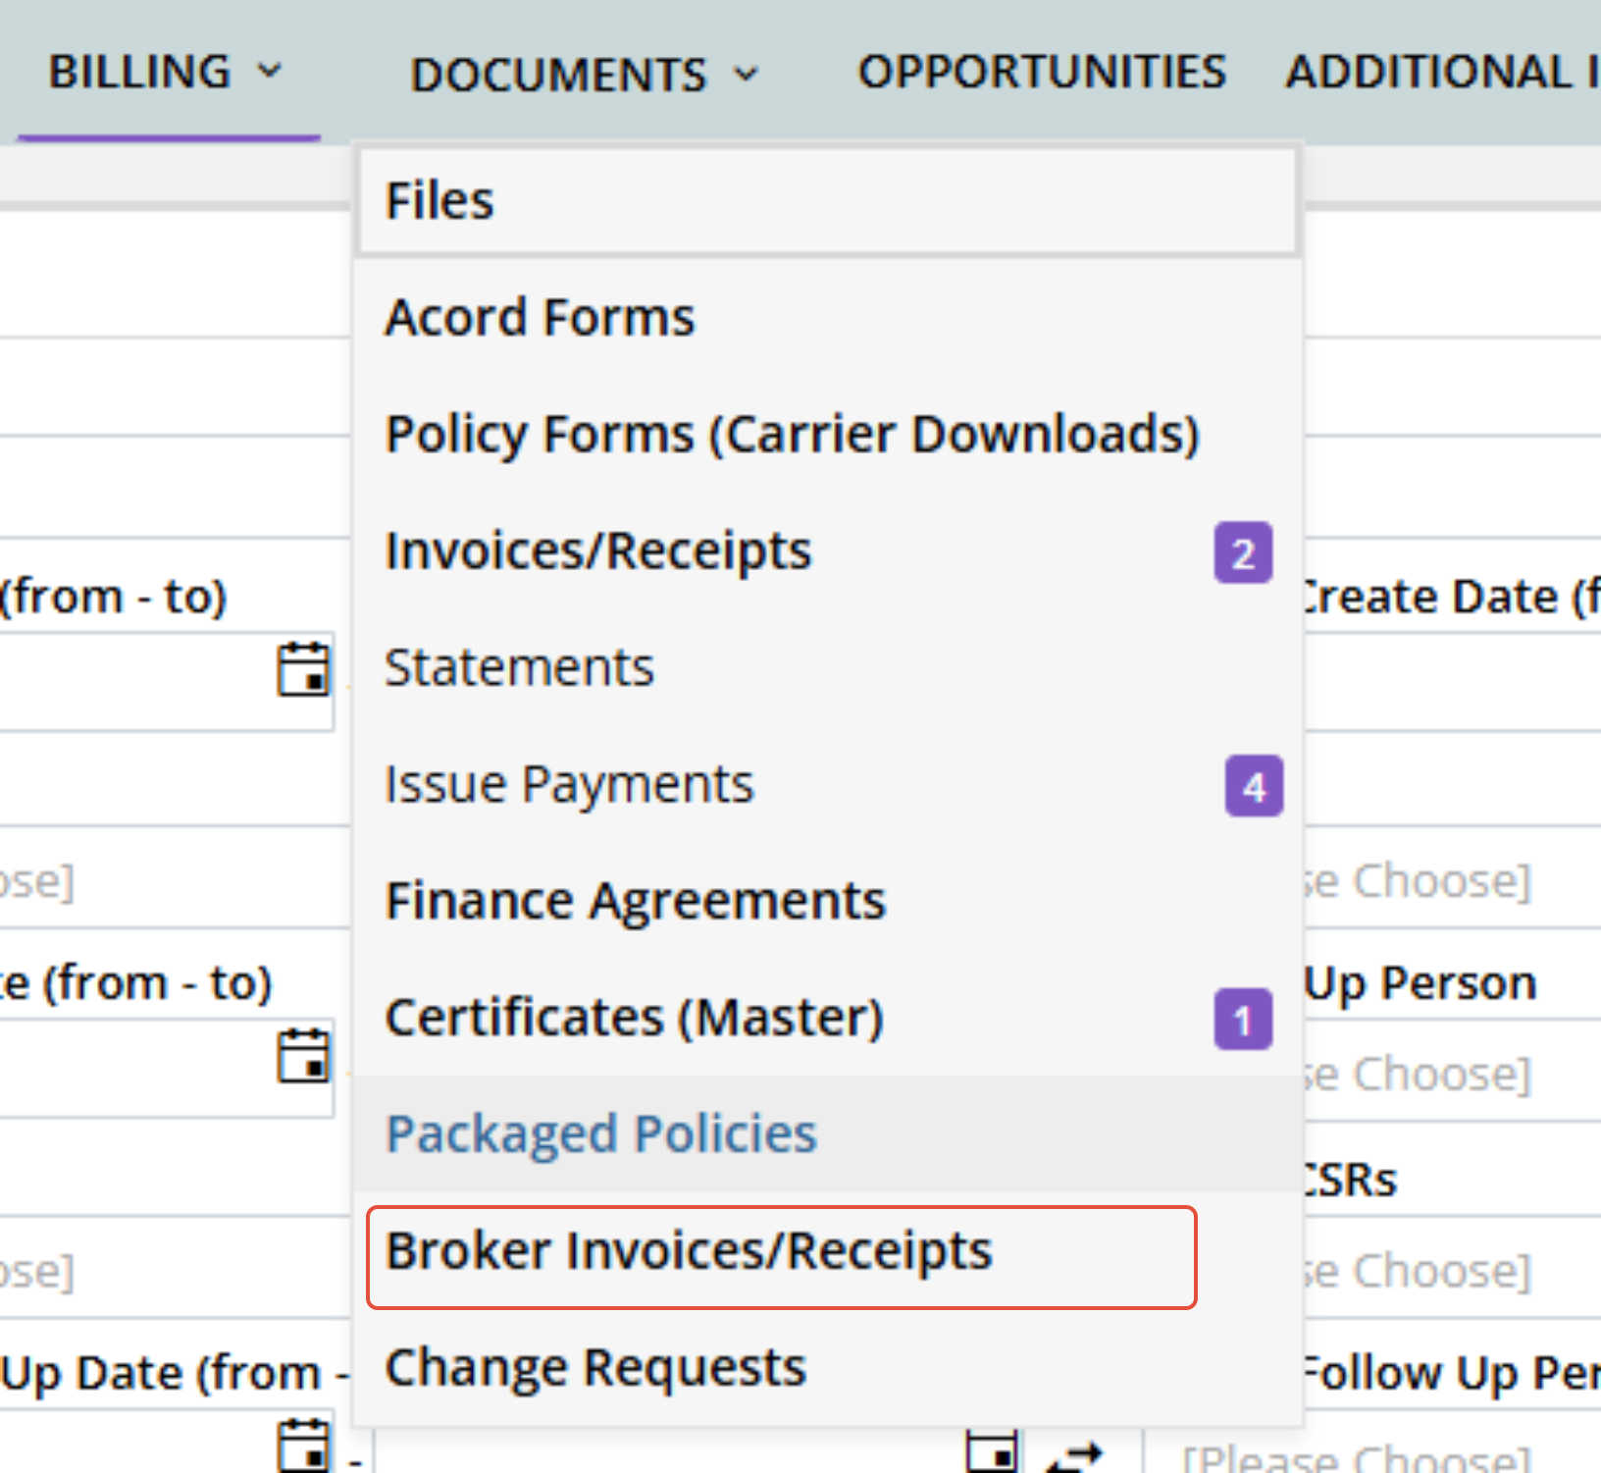Open Invoices/Receipts entry
This screenshot has width=1601, height=1473.
(598, 551)
